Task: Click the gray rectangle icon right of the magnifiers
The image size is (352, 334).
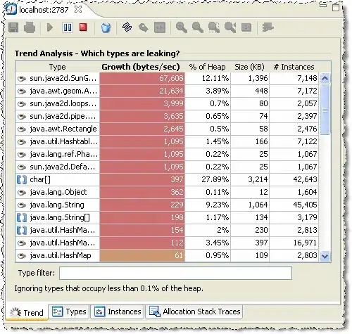Action: pos(246,27)
